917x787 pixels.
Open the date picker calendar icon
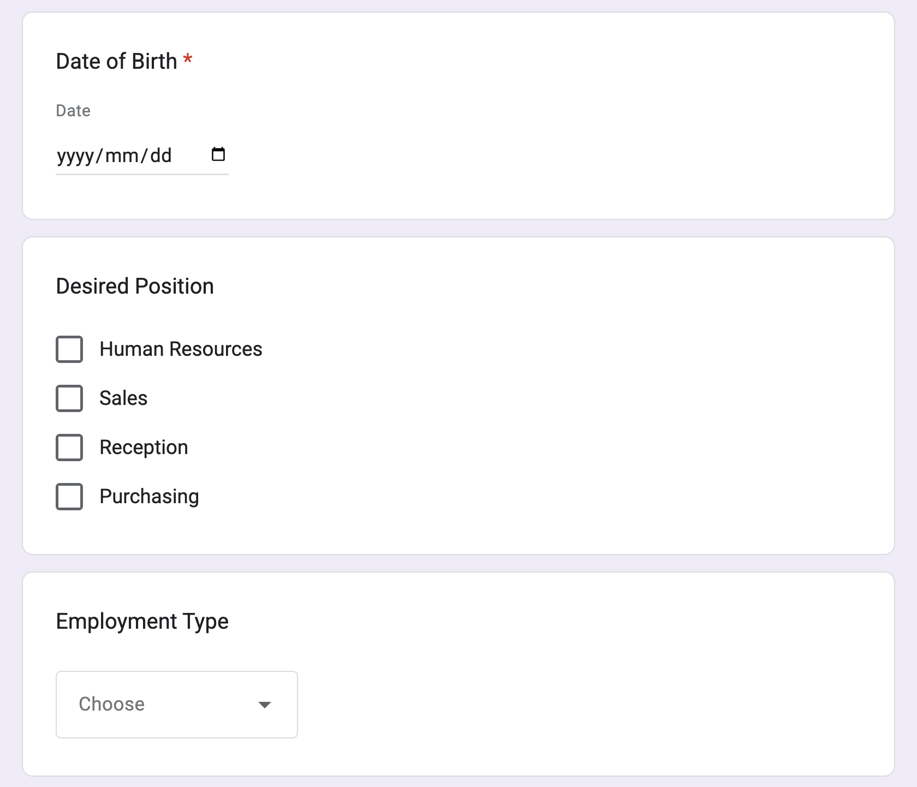(x=218, y=154)
